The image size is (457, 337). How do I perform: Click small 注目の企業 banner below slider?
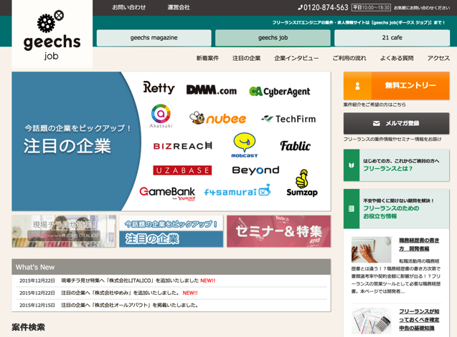click(x=171, y=231)
